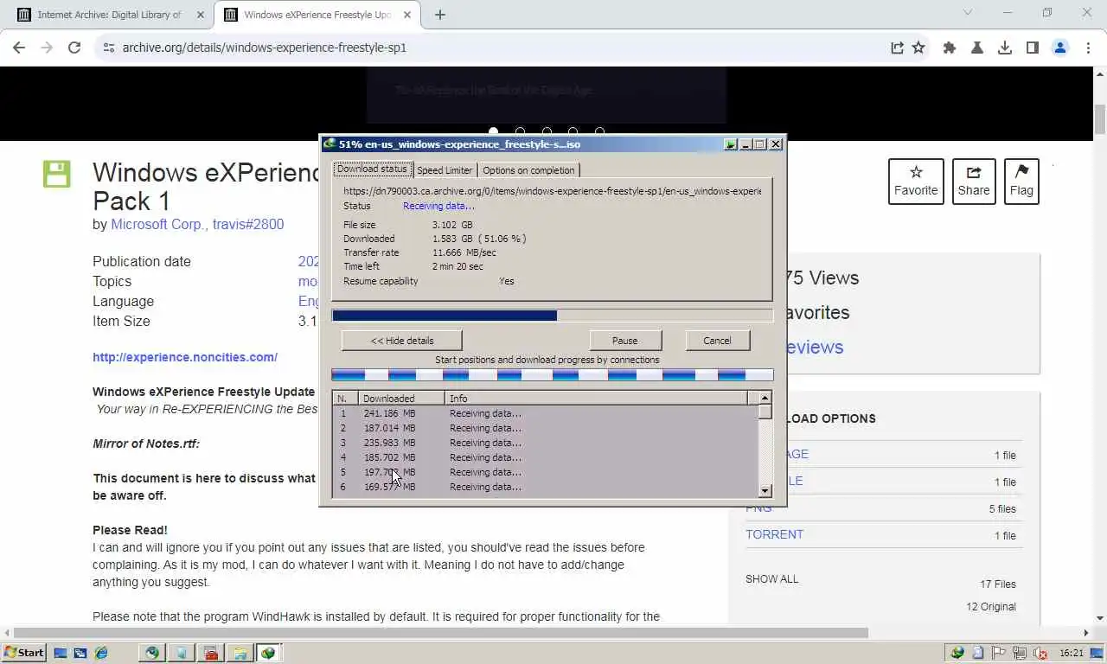This screenshot has height=664, width=1107.
Task: Open Chrome three-dot menu
Action: click(x=1088, y=48)
